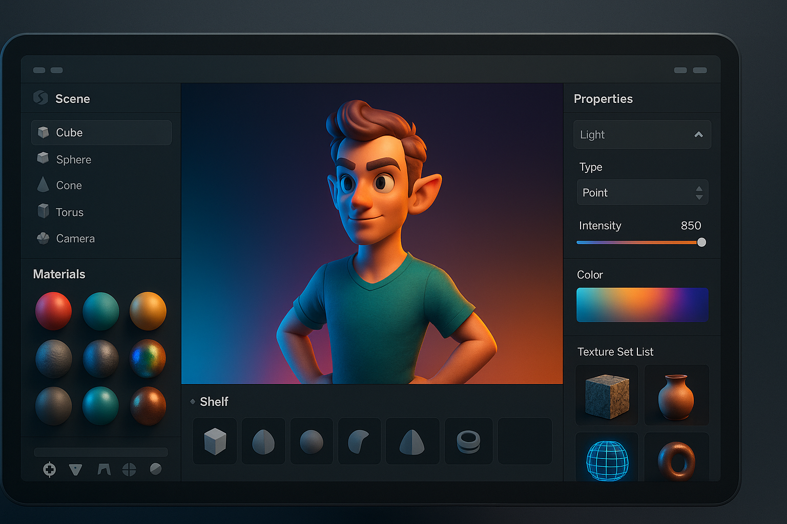Select the downward triangle tool icon
The height and width of the screenshot is (524, 787).
click(x=76, y=469)
